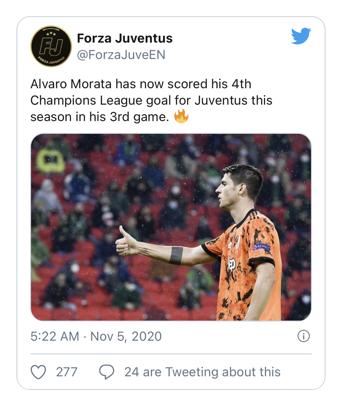Screen dimensions: 342x400
Task: Click the 5:22 AM Nov 5, 2020 timestamp
Action: 96,336
